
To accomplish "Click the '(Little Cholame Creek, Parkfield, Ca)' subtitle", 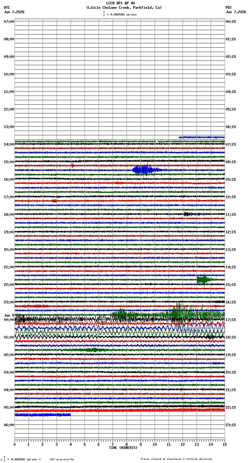I will (x=124, y=8).
